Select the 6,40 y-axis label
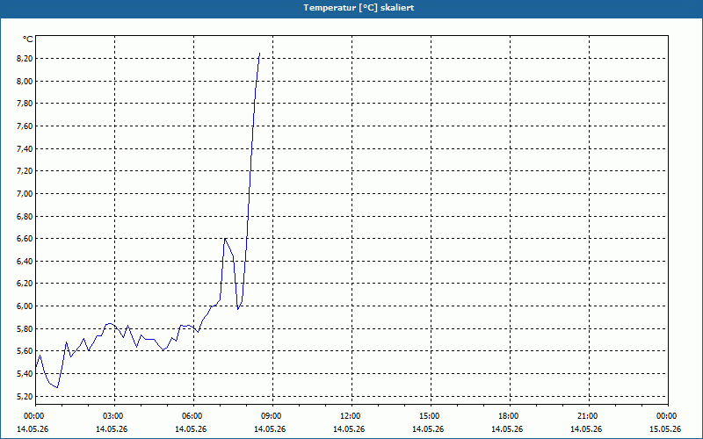Viewport: 703px width, 439px height. [25, 261]
